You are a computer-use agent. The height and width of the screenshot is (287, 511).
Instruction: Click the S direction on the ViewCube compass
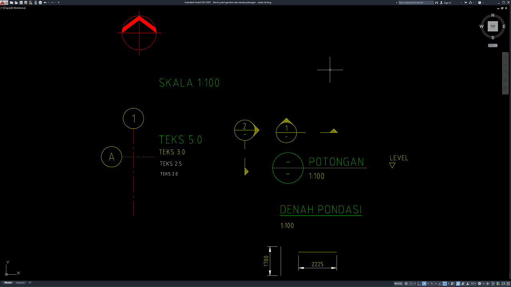493,37
